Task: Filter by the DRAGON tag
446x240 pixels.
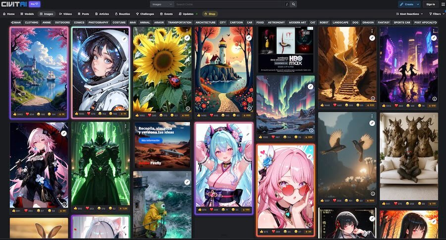Action: (368, 22)
